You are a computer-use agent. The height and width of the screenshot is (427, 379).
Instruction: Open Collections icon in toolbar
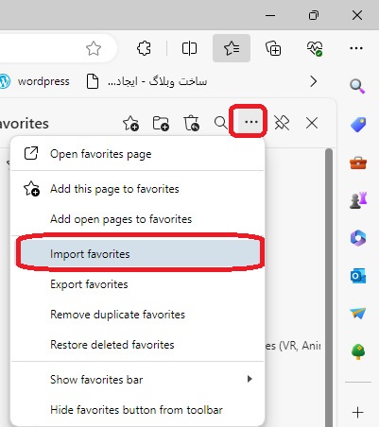273,48
